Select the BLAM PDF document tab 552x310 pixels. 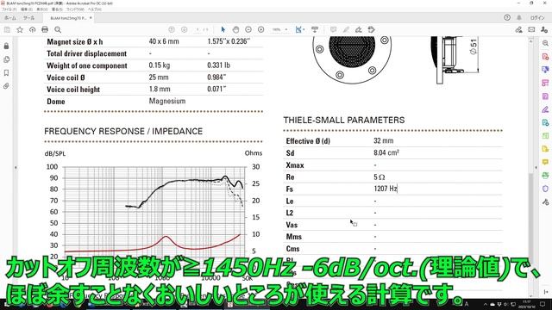click(68, 18)
